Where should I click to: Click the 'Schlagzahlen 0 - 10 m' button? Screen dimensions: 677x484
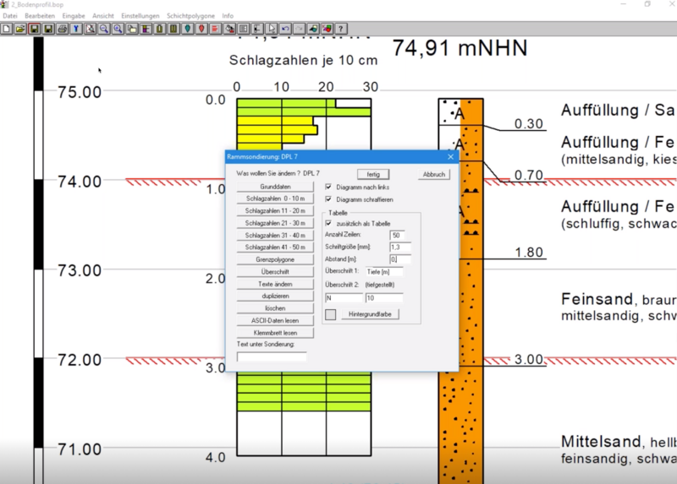coord(275,198)
